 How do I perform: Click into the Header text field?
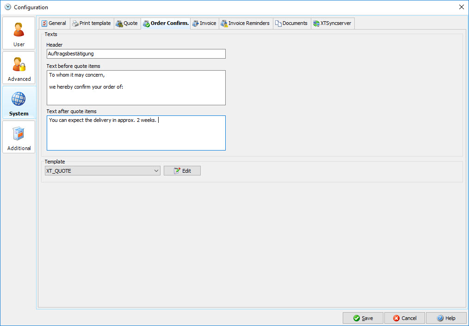pos(136,54)
